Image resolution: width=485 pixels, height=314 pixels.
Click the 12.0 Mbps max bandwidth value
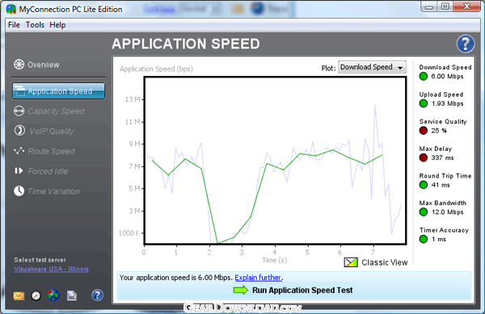click(447, 212)
